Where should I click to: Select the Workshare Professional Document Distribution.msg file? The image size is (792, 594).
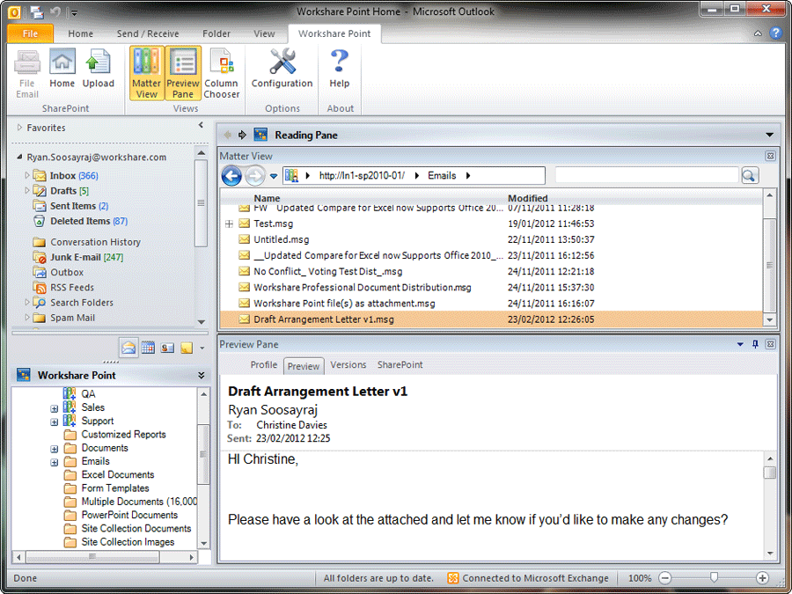pos(362,288)
